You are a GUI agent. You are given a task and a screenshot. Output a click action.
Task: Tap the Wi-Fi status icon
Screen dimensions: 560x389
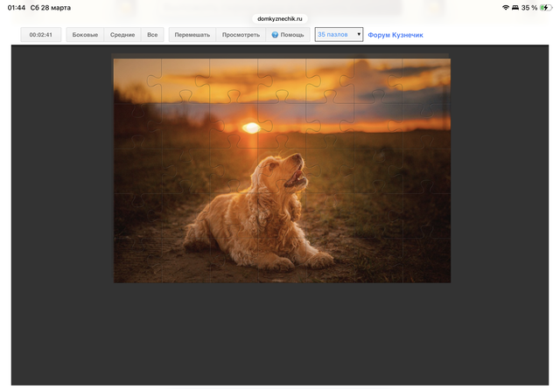point(506,7)
